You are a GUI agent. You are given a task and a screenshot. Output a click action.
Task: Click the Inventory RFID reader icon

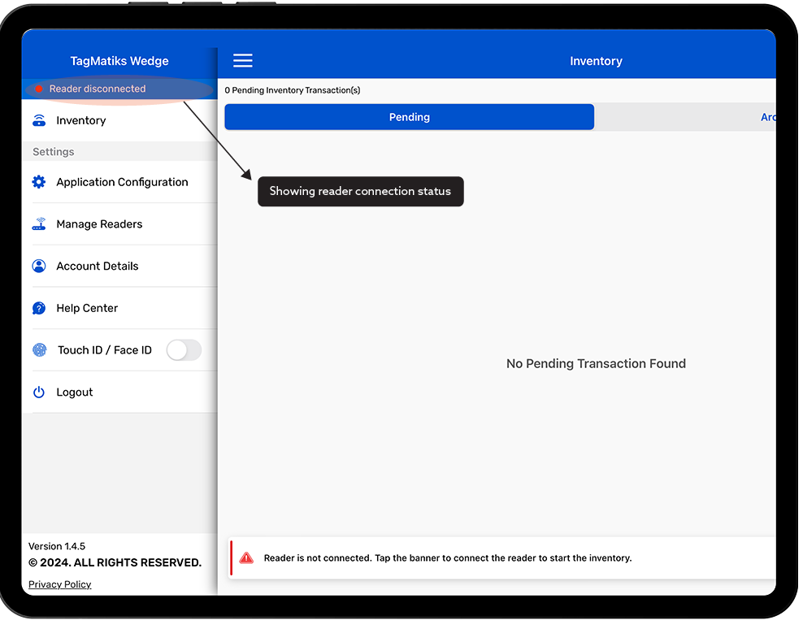(39, 121)
